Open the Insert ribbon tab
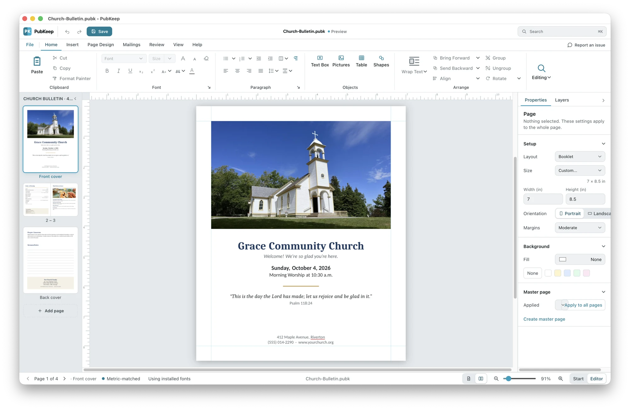 [72, 45]
